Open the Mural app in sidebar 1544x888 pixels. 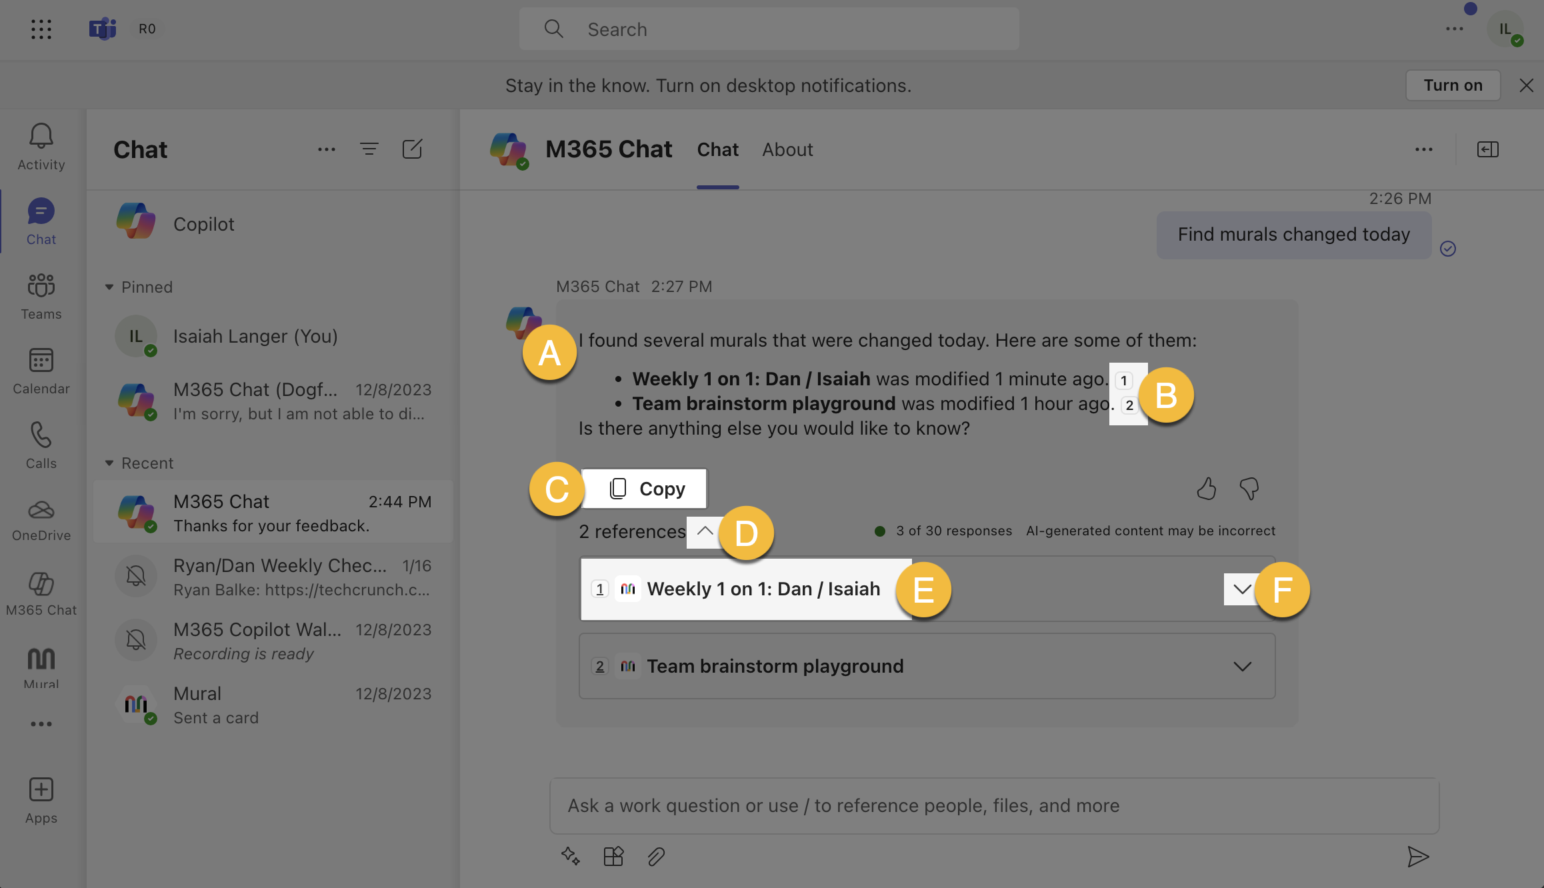[x=41, y=667]
